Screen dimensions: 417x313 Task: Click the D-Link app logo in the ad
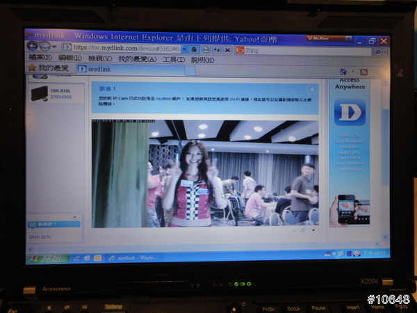pos(350,112)
